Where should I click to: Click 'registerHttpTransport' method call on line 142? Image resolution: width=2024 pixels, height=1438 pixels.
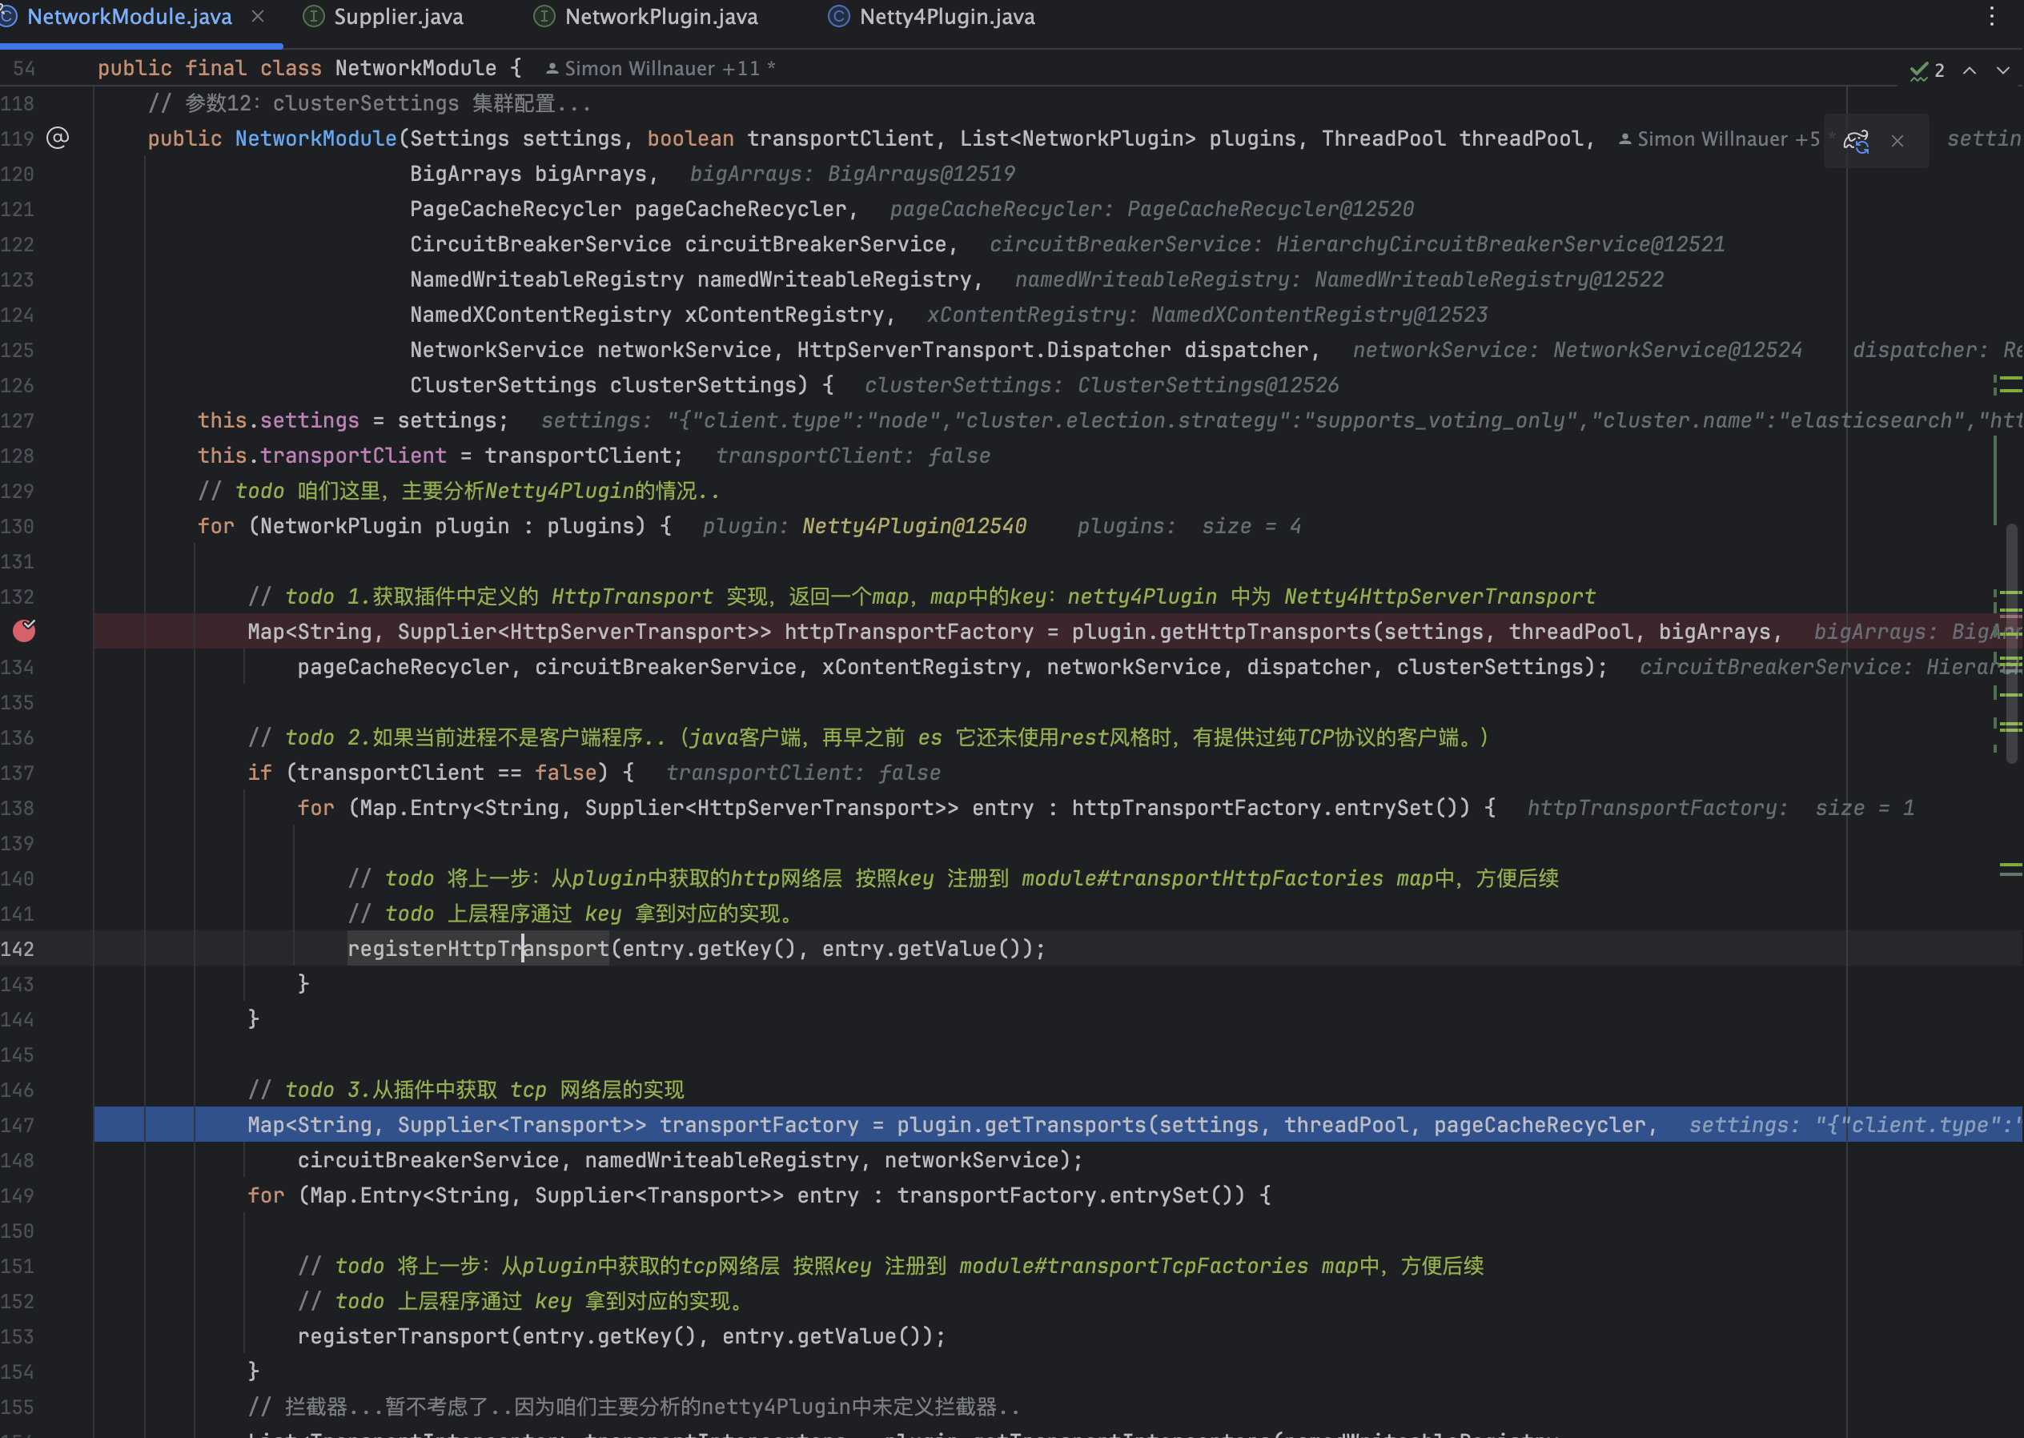(478, 948)
